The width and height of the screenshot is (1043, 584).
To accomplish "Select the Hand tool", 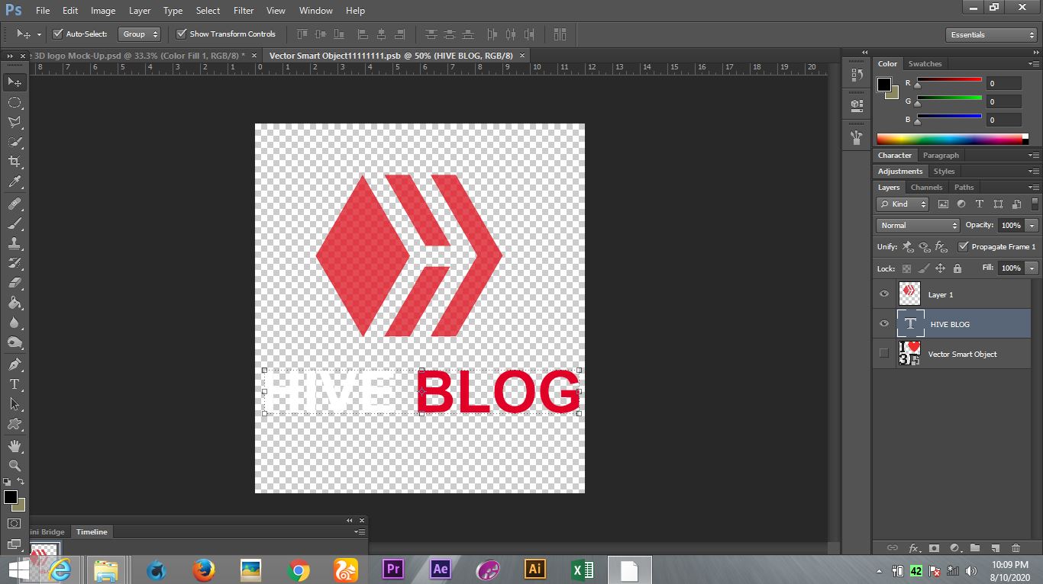I will point(15,446).
